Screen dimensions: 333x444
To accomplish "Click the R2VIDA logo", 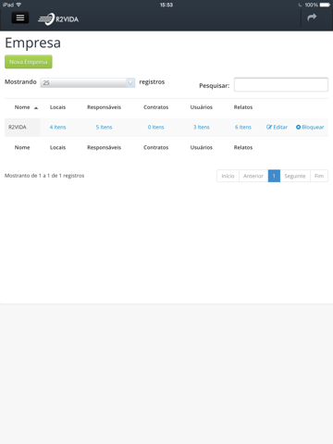I will point(58,19).
